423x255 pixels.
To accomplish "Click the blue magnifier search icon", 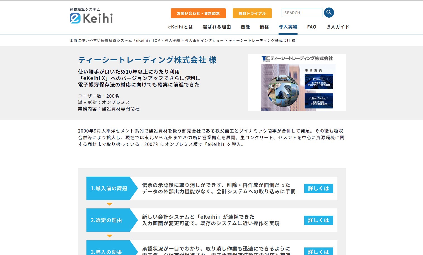I will point(329,13).
